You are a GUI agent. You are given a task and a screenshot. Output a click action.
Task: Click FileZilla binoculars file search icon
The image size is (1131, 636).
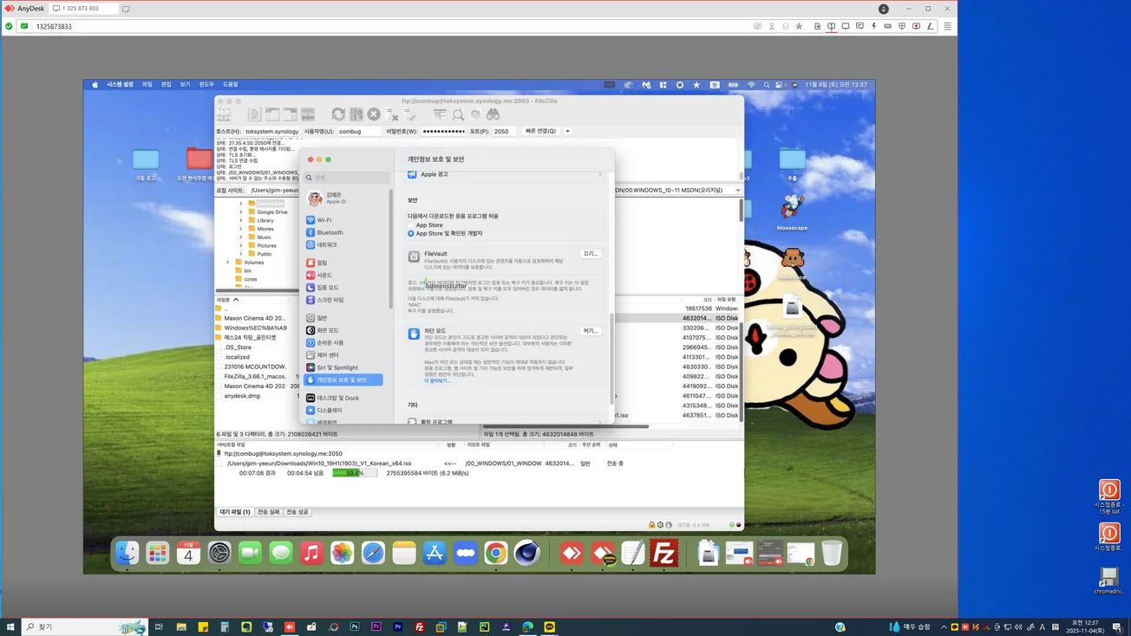(x=493, y=114)
